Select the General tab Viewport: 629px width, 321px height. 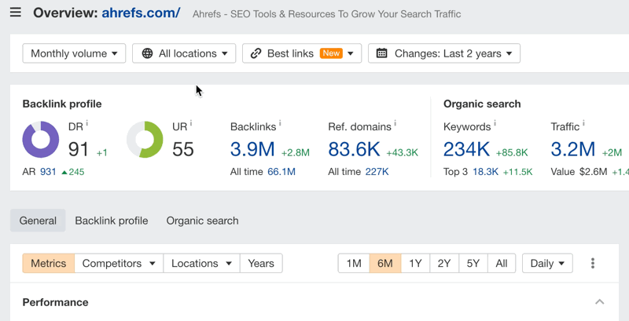click(38, 221)
